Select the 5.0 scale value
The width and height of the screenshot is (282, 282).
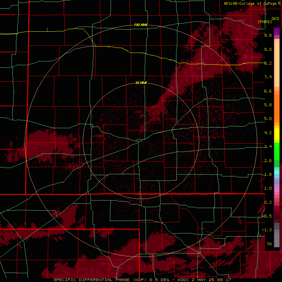(268, 119)
